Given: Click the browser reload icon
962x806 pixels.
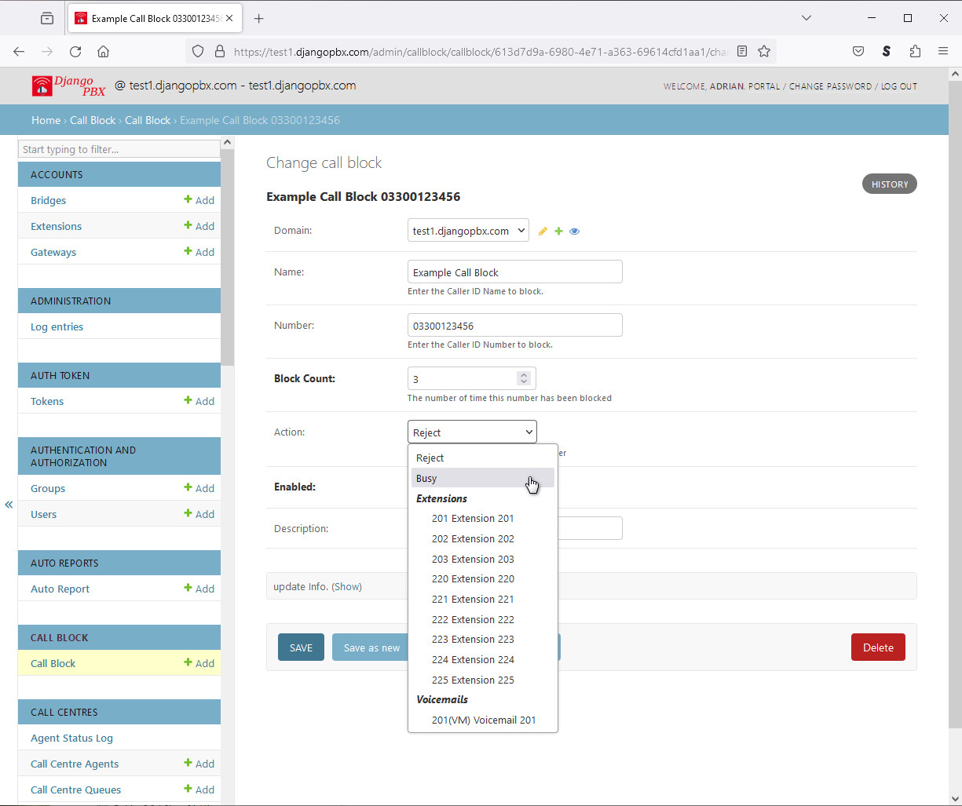Looking at the screenshot, I should 75,52.
